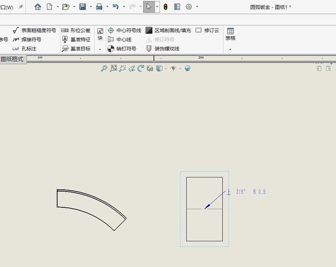
Task: Click the Revision Cloud (修订云) button
Action: (x=208, y=30)
